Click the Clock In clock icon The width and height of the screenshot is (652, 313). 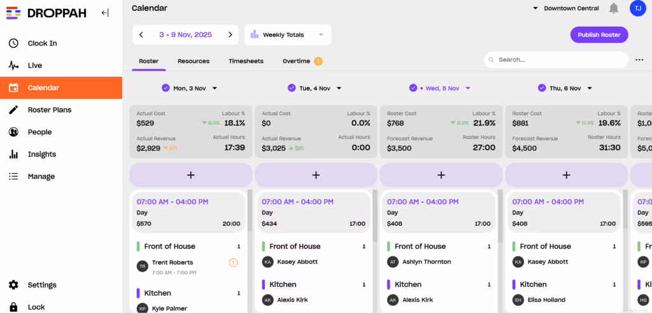point(13,43)
